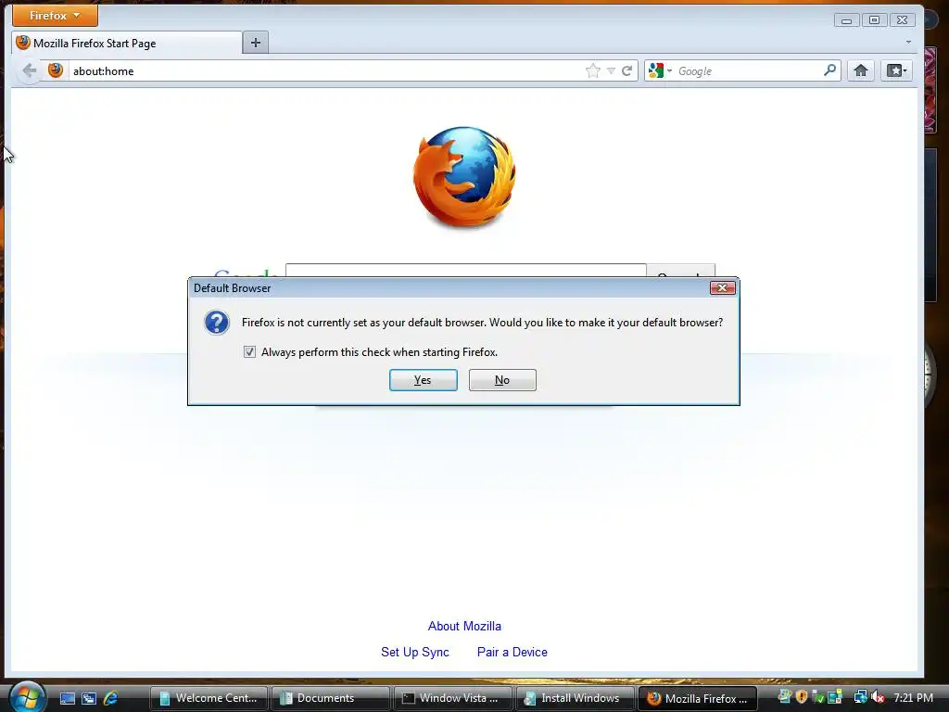The height and width of the screenshot is (712, 949).
Task: Switch to Documents taskbar button
Action: [331, 698]
